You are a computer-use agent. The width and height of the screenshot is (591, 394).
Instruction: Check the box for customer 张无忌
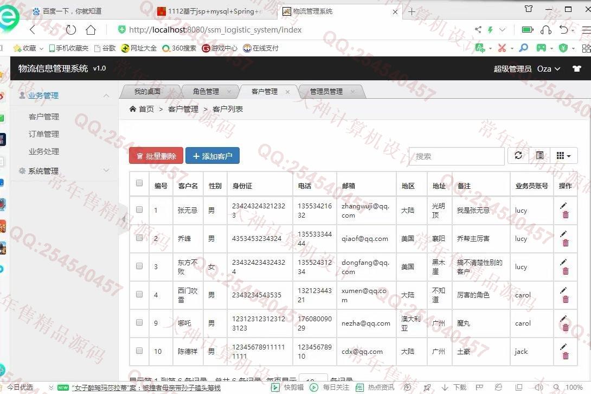139,209
